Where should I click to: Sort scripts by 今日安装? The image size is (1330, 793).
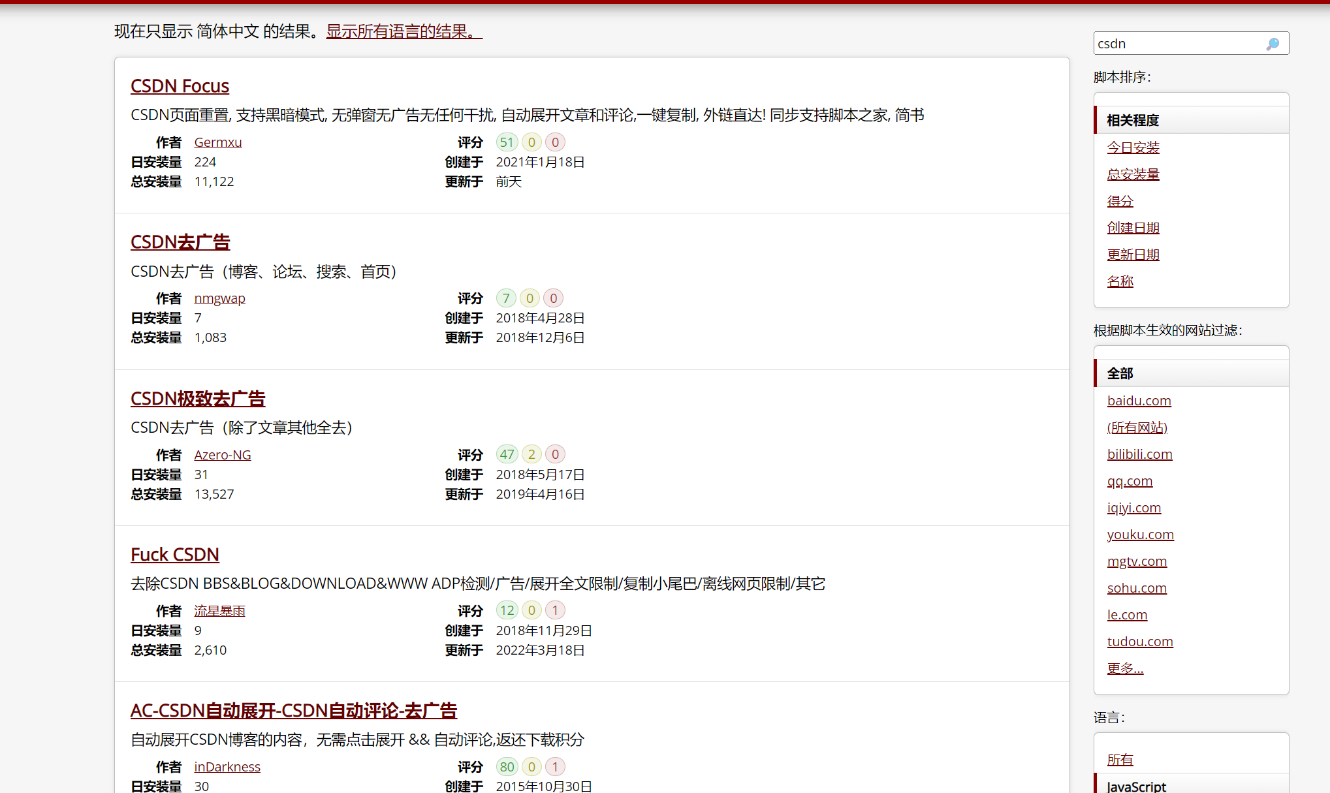(1133, 148)
